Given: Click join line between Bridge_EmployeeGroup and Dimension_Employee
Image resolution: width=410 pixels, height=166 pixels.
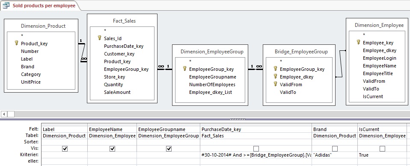Looking at the screenshot, I should click(x=340, y=64).
